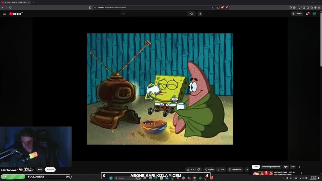Open YouTube notifications bell
Image resolution: width=322 pixels, height=181 pixels.
click(x=307, y=14)
